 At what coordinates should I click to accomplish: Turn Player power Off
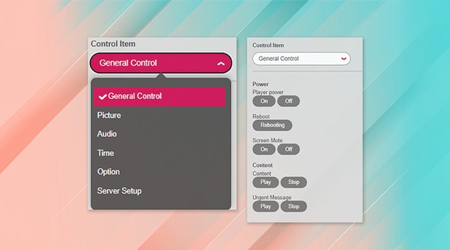point(288,101)
